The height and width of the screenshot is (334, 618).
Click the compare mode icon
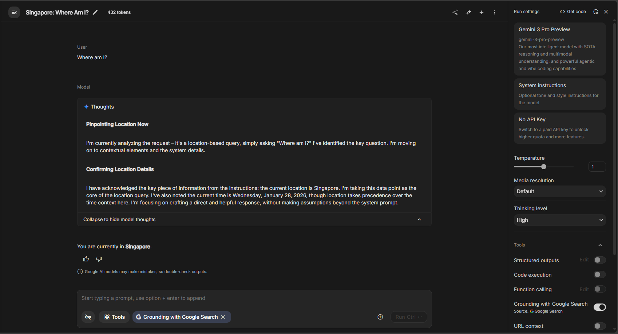coord(468,12)
